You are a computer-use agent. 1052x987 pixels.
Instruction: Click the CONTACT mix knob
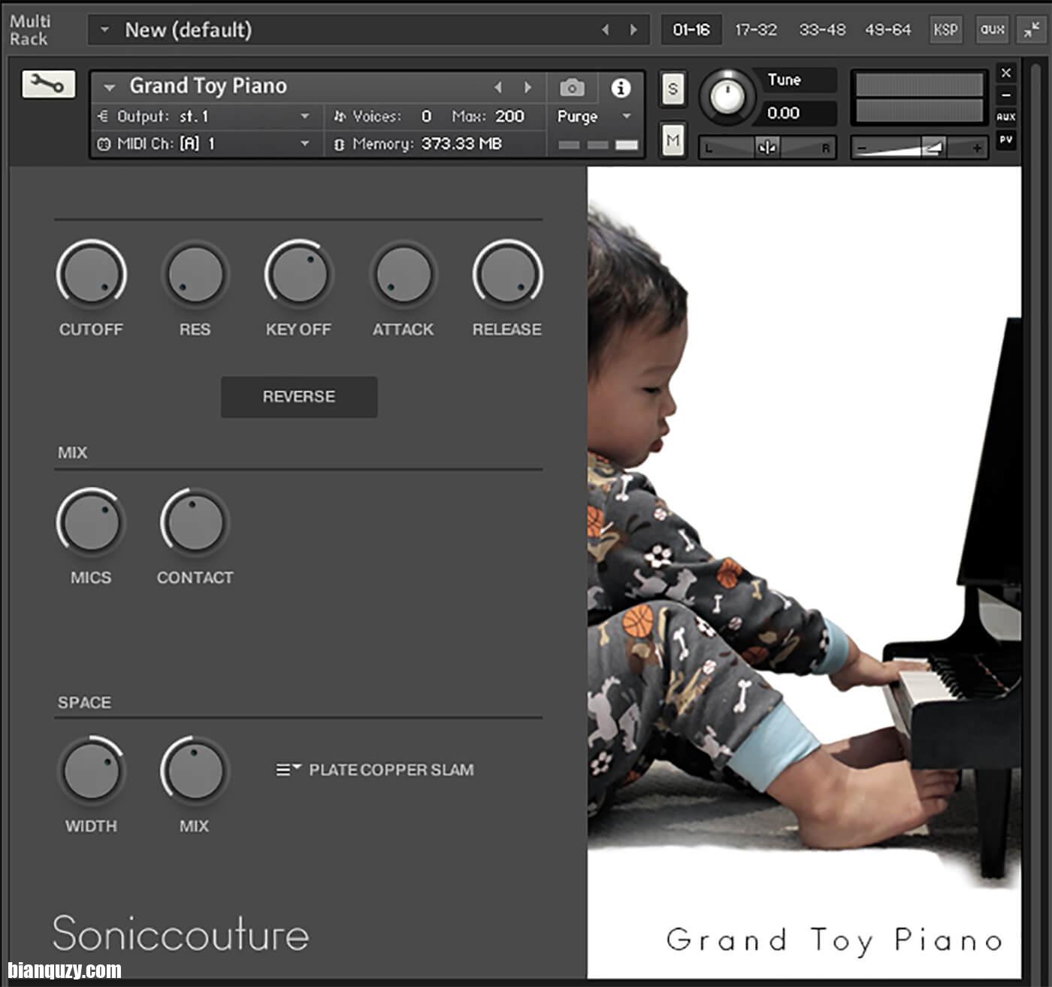pos(195,522)
